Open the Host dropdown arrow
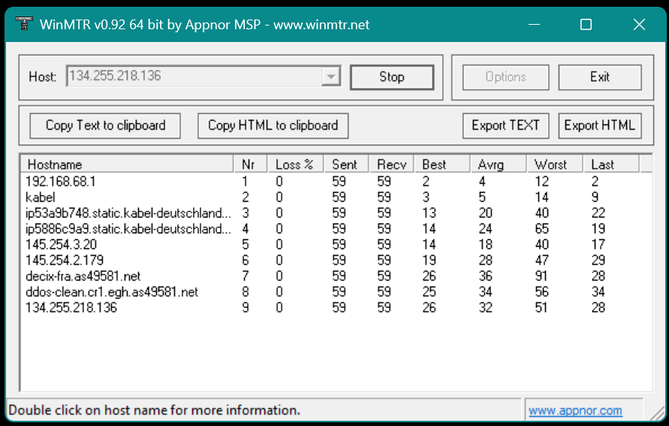Image resolution: width=669 pixels, height=426 pixels. tap(330, 76)
